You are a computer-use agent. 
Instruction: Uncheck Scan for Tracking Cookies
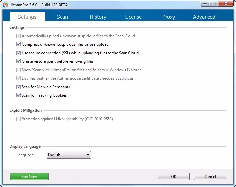coord(18,95)
